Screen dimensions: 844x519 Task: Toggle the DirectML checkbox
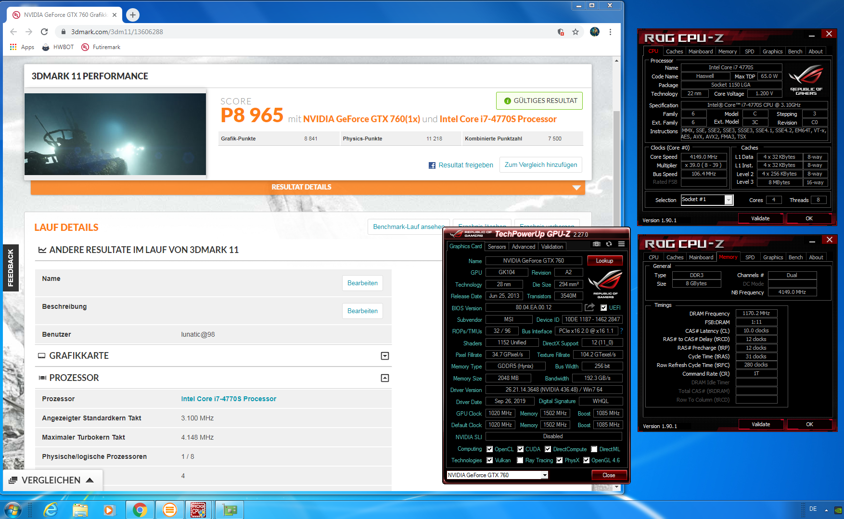pyautogui.click(x=594, y=449)
